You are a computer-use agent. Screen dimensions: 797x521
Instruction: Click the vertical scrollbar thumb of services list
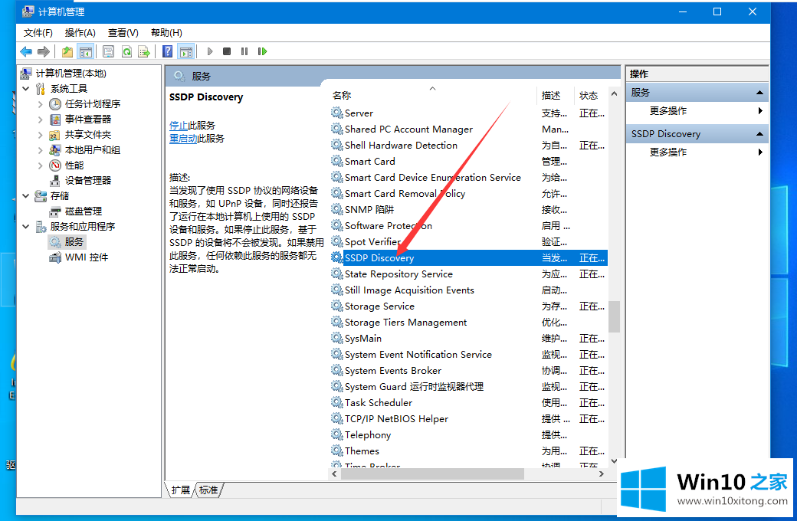tap(614, 316)
